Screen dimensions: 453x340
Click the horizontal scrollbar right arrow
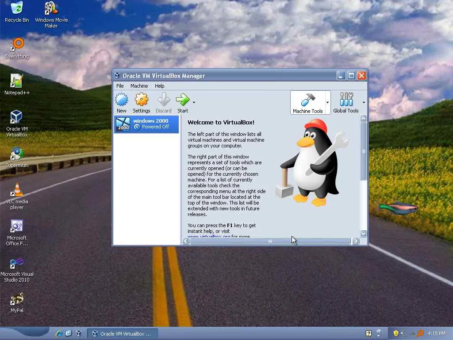click(356, 241)
